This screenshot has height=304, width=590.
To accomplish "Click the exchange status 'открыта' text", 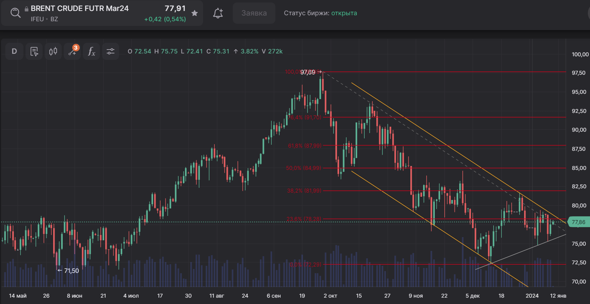I will click(x=344, y=13).
